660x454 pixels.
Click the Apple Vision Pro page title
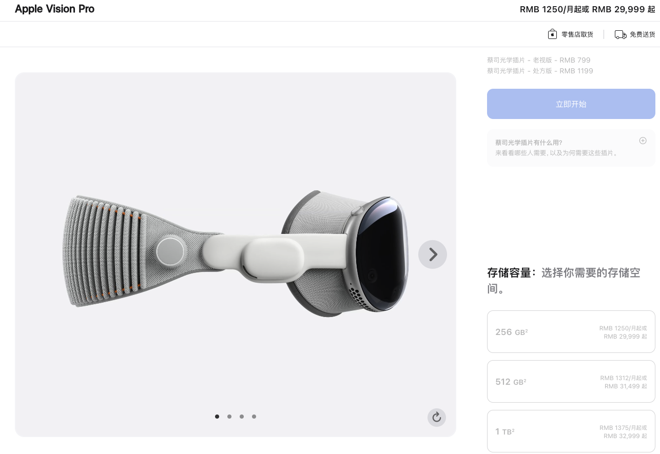(x=55, y=9)
